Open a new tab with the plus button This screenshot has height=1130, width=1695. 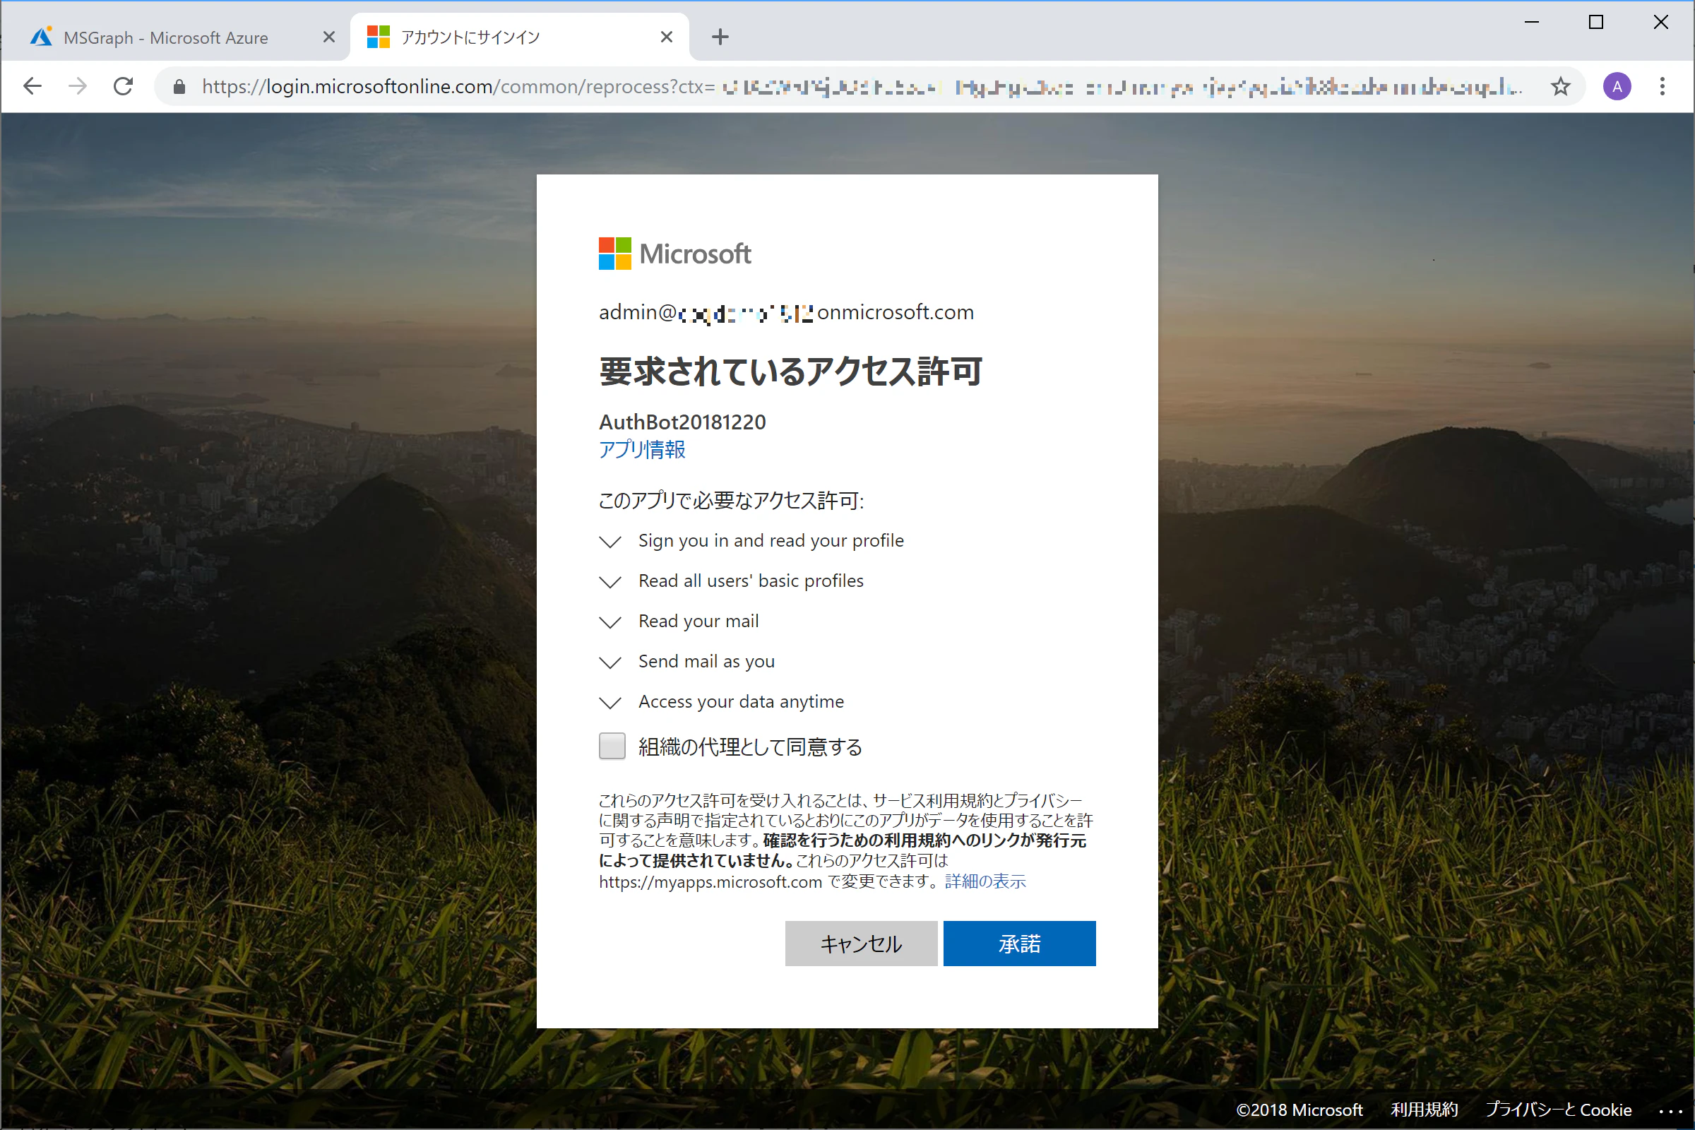point(720,37)
